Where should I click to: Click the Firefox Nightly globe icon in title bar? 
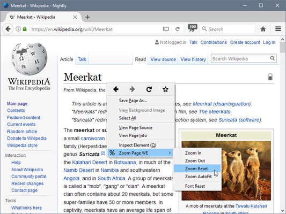[6, 5]
